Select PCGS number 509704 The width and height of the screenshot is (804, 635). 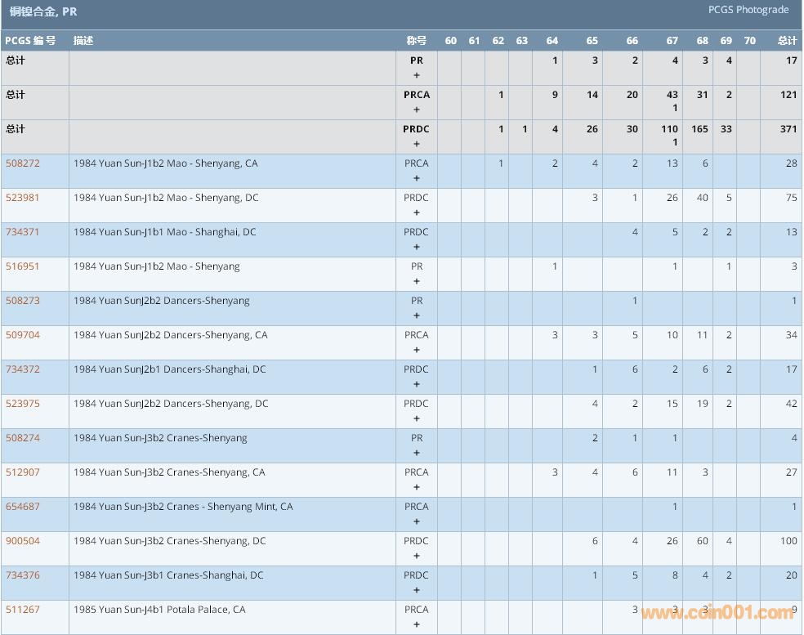23,335
